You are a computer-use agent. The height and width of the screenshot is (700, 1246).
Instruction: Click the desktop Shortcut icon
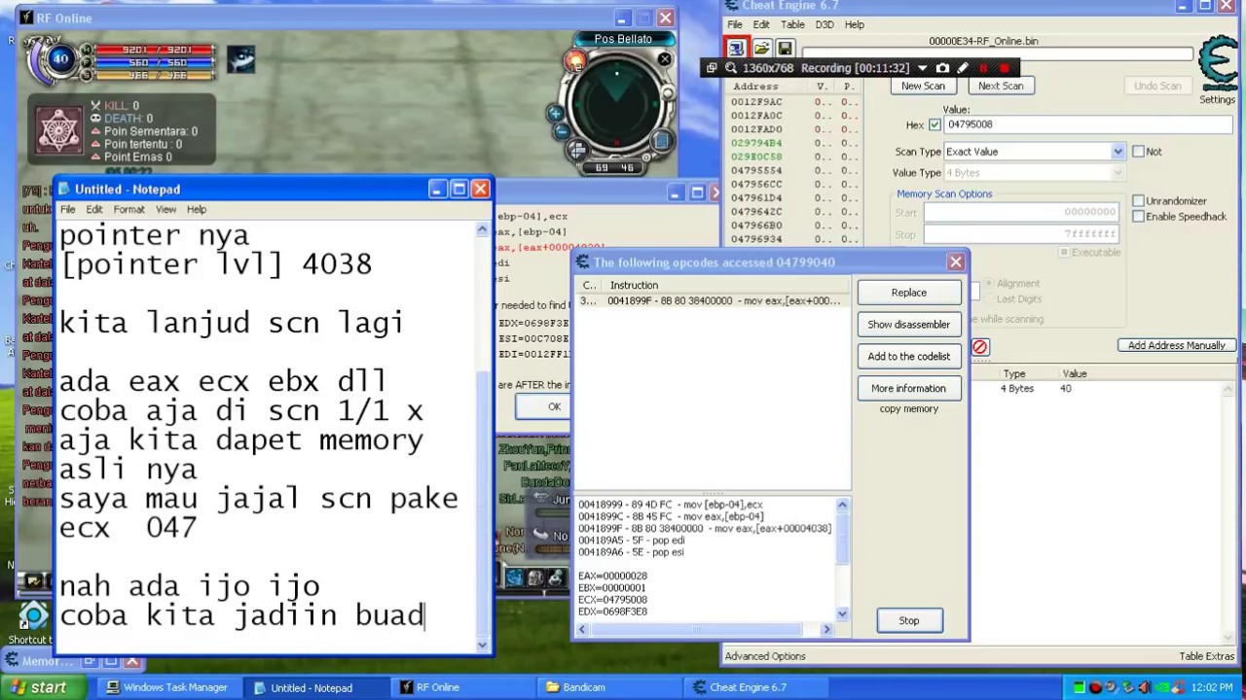(x=33, y=616)
